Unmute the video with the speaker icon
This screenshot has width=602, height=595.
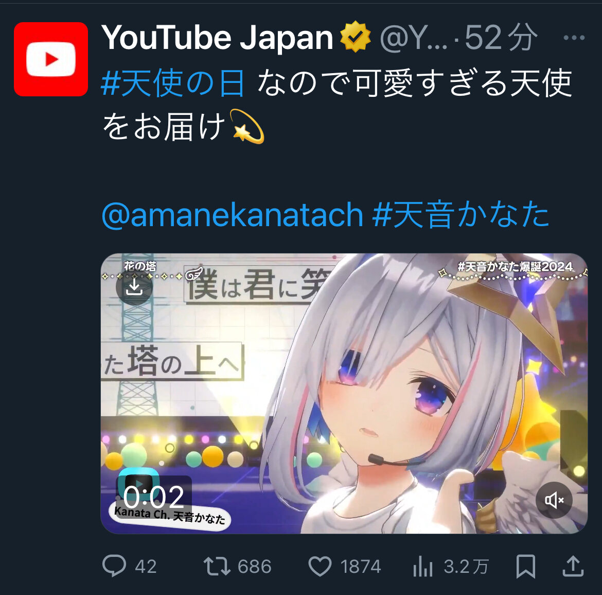tap(554, 500)
